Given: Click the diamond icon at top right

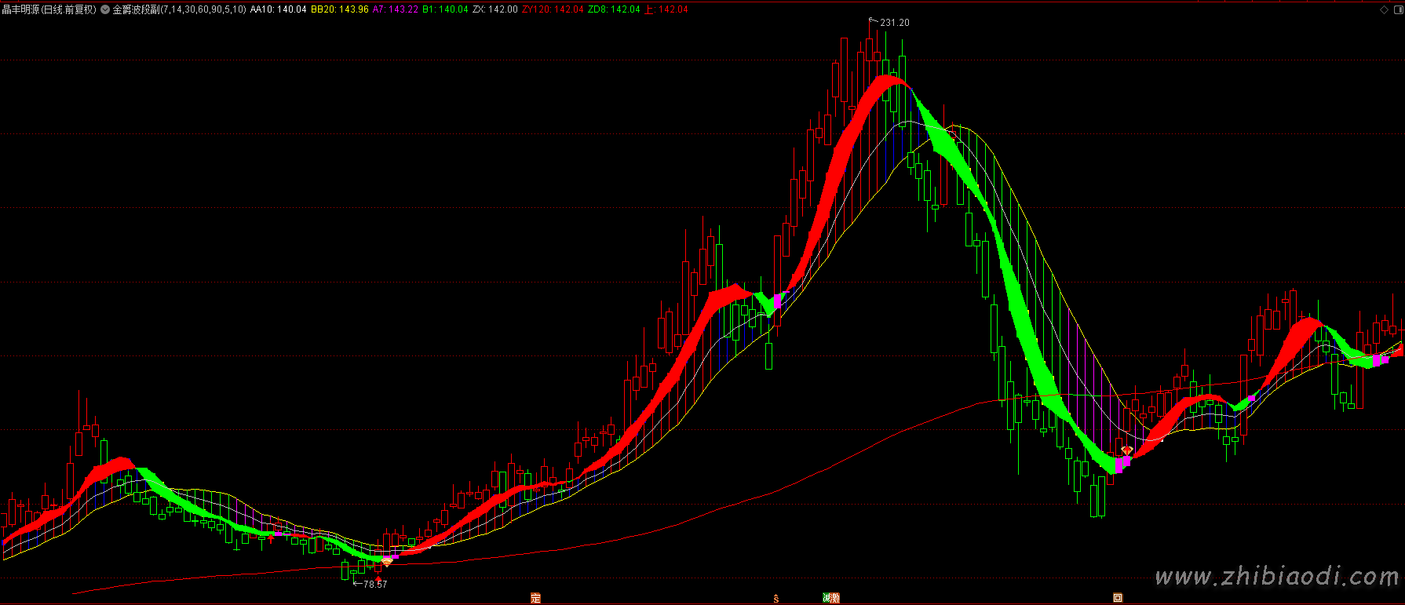Looking at the screenshot, I should pyautogui.click(x=1383, y=9).
